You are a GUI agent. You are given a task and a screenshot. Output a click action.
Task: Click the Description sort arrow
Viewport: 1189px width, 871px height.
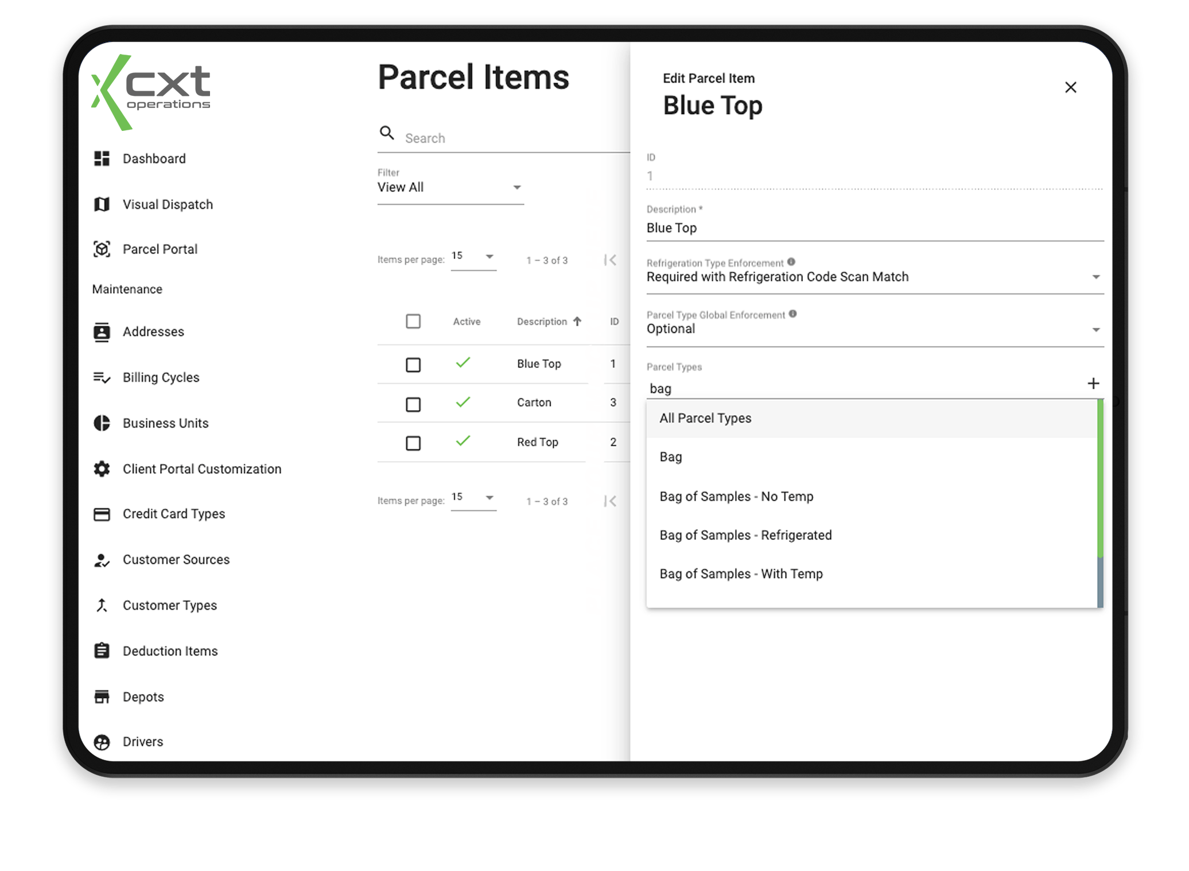pyautogui.click(x=577, y=322)
